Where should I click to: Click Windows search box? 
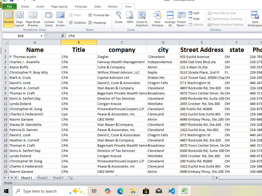pos(50,191)
